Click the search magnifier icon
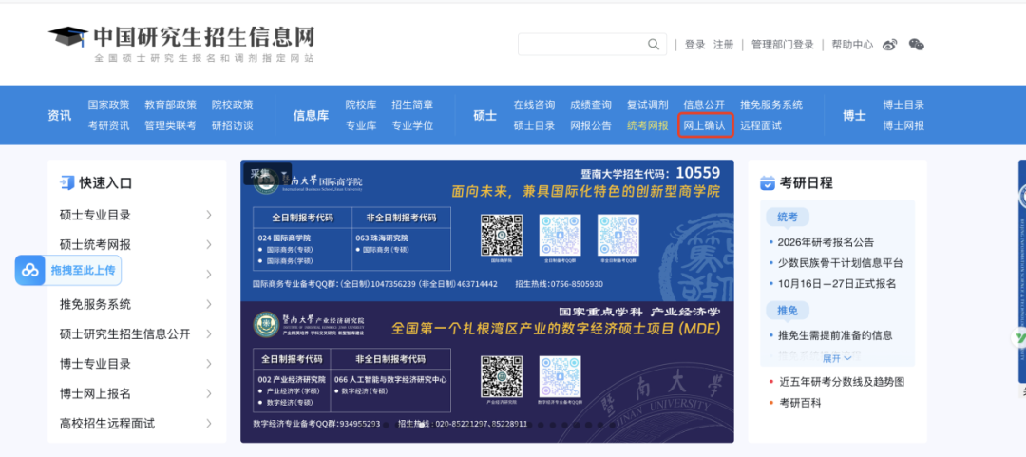This screenshot has height=457, width=1026. click(x=654, y=45)
